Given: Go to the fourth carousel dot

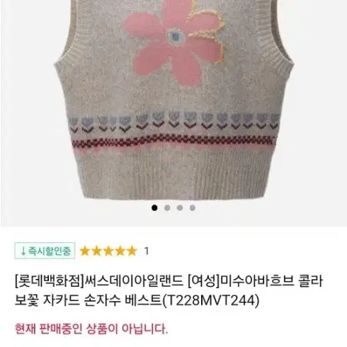Looking at the screenshot, I should point(193,207).
